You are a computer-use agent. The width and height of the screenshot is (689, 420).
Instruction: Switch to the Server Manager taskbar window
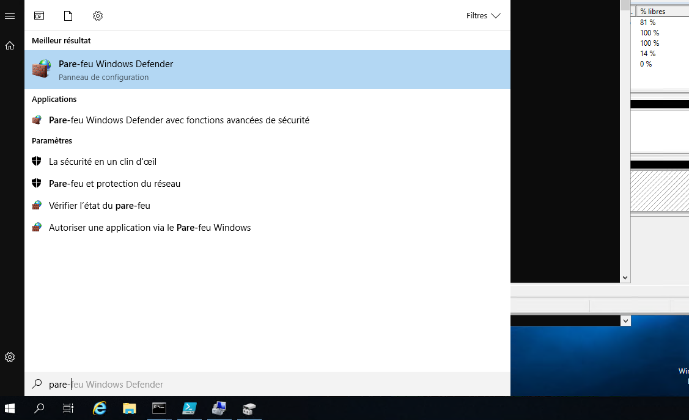[x=219, y=408]
